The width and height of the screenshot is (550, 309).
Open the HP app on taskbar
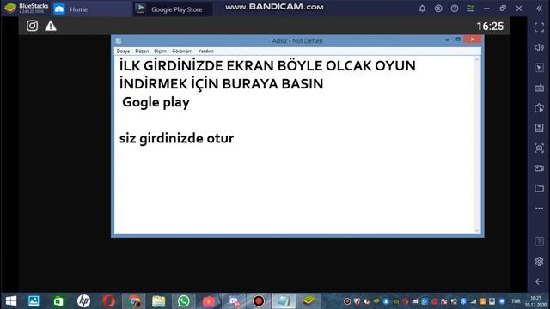pos(83,301)
